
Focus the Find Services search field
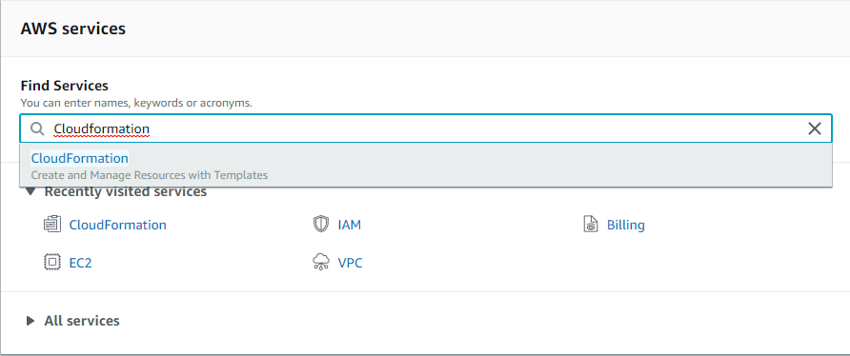(426, 129)
